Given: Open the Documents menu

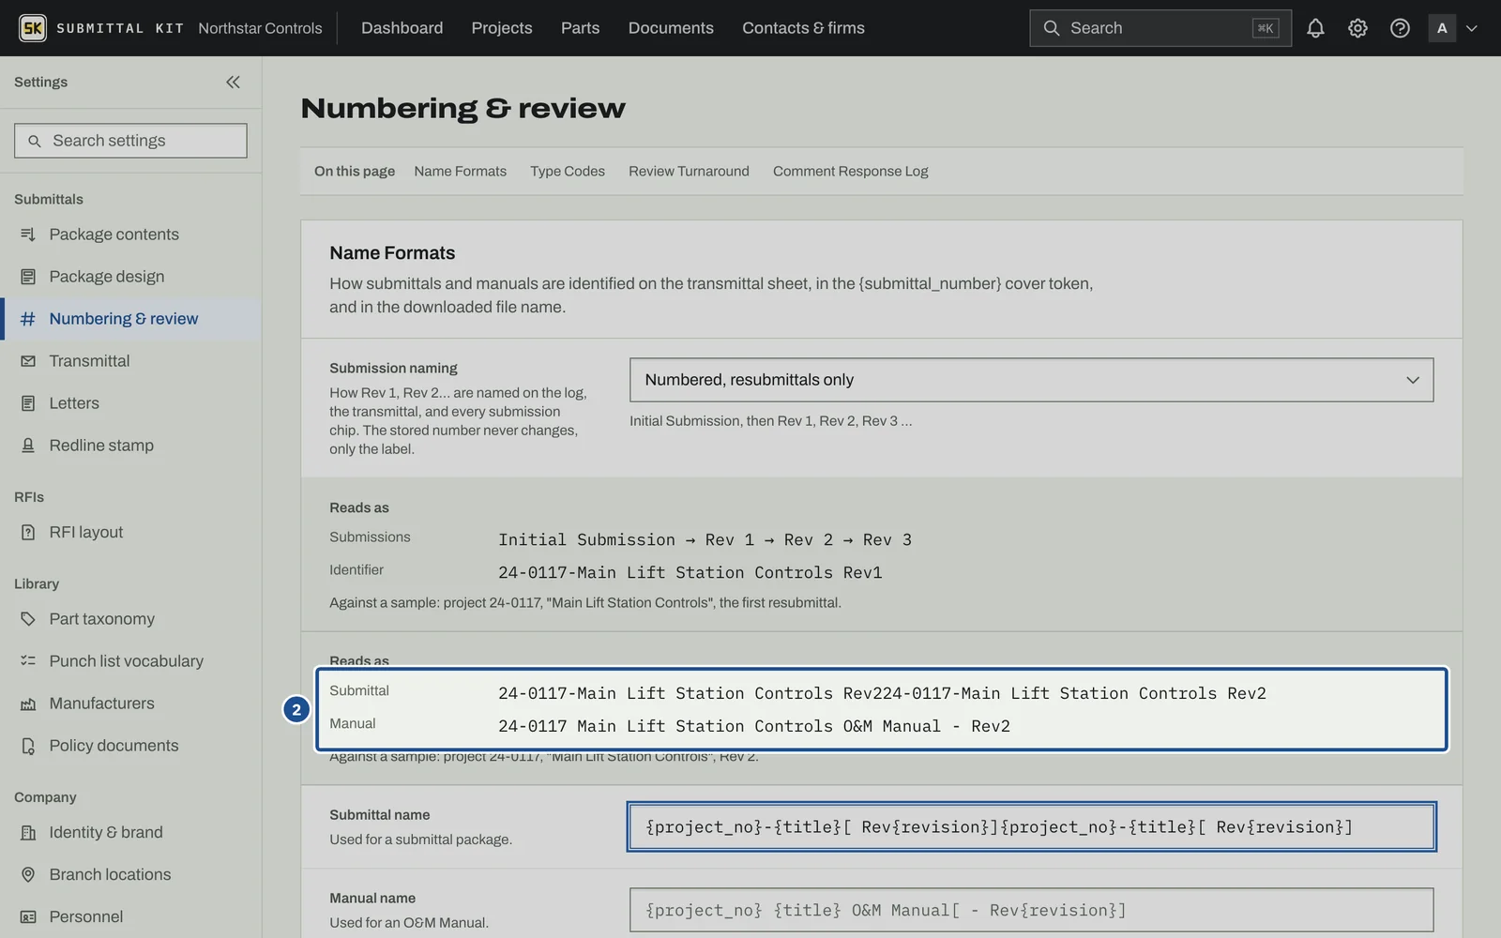Looking at the screenshot, I should (x=671, y=28).
